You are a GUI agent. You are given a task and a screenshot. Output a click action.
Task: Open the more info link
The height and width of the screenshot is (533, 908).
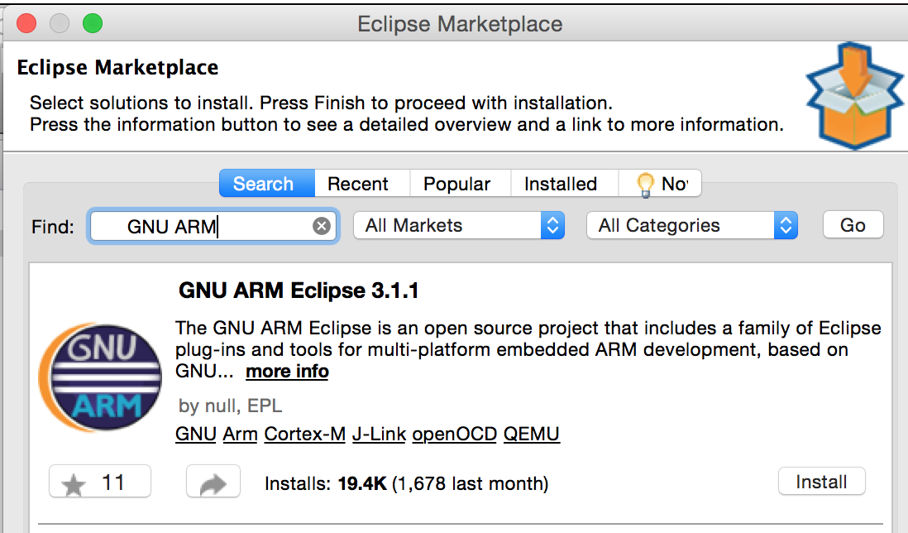click(x=287, y=372)
